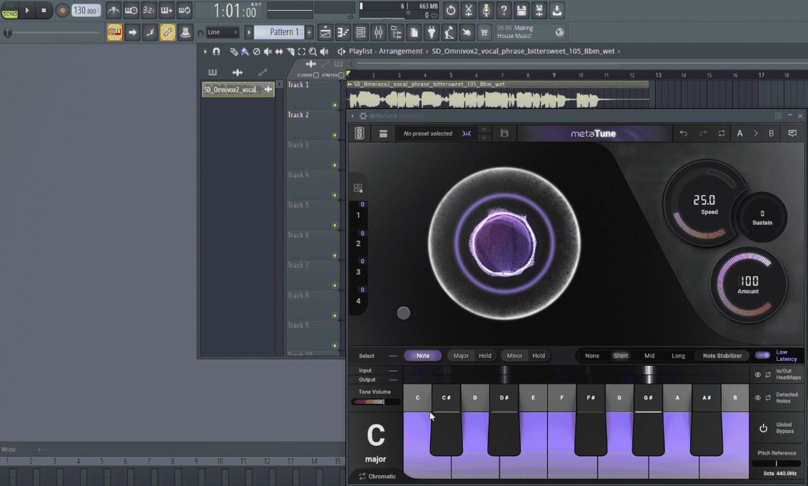Click the Sustain knob
This screenshot has height=486, width=808.
coord(762,217)
